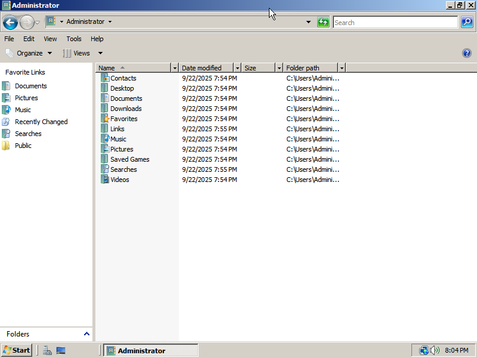Image resolution: width=477 pixels, height=358 pixels.
Task: Click the blue Help question mark icon
Action: click(x=467, y=53)
